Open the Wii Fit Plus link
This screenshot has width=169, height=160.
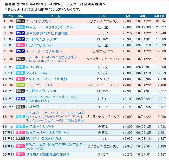(34, 67)
